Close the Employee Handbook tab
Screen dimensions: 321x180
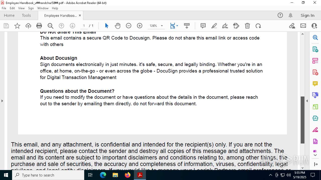[x=80, y=15]
